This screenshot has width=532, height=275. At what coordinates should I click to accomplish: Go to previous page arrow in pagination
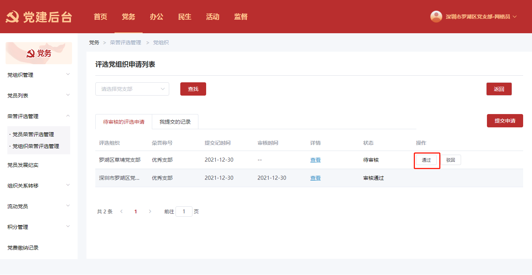pyautogui.click(x=121, y=212)
